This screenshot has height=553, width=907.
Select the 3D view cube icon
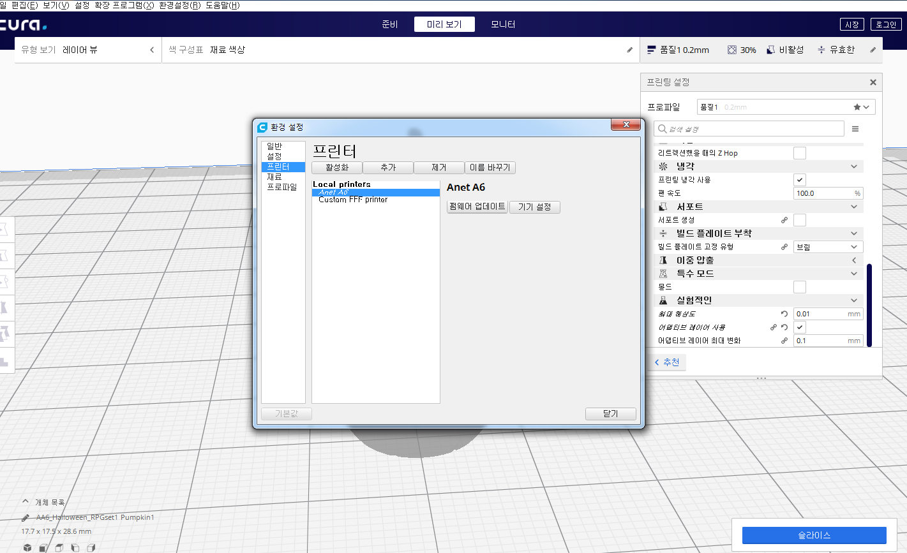coord(27,547)
